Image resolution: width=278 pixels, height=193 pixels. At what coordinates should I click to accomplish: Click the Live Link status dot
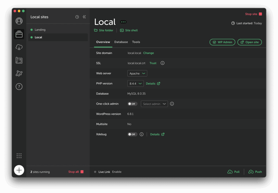pyautogui.click(x=95, y=172)
